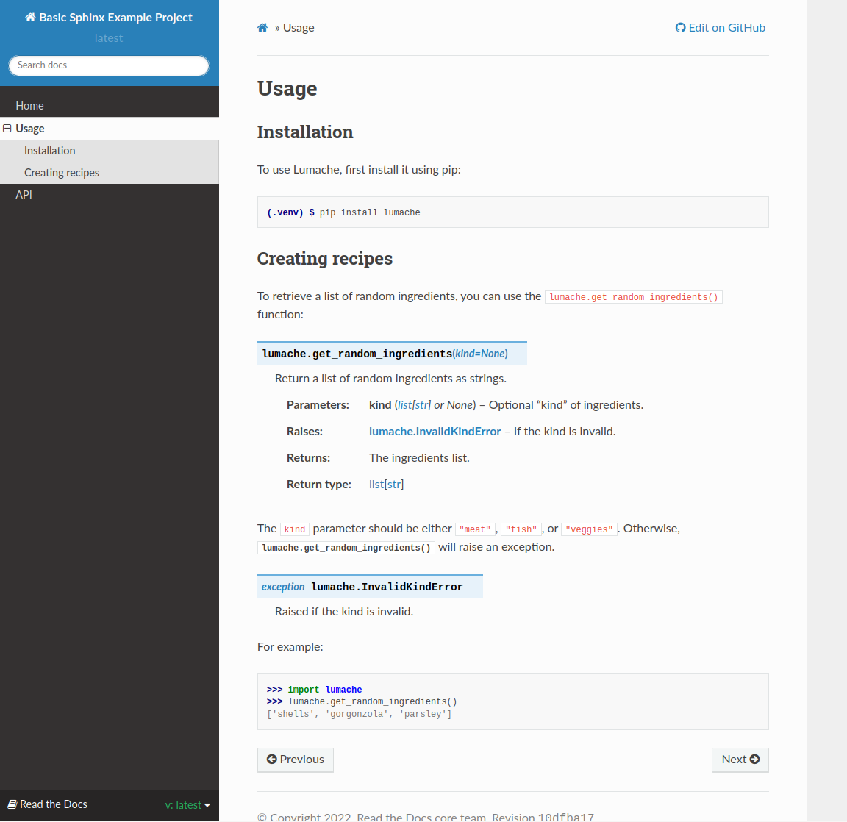847x822 pixels.
Task: Click the Read the Docs footer label
Action: (48, 804)
